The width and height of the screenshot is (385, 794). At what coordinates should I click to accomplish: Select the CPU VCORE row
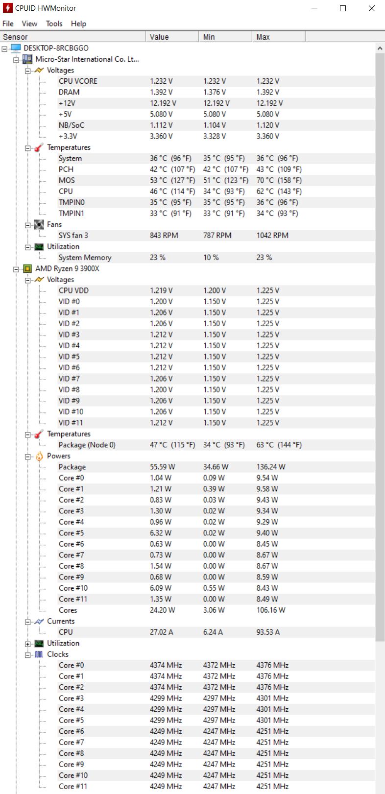[x=216, y=81]
